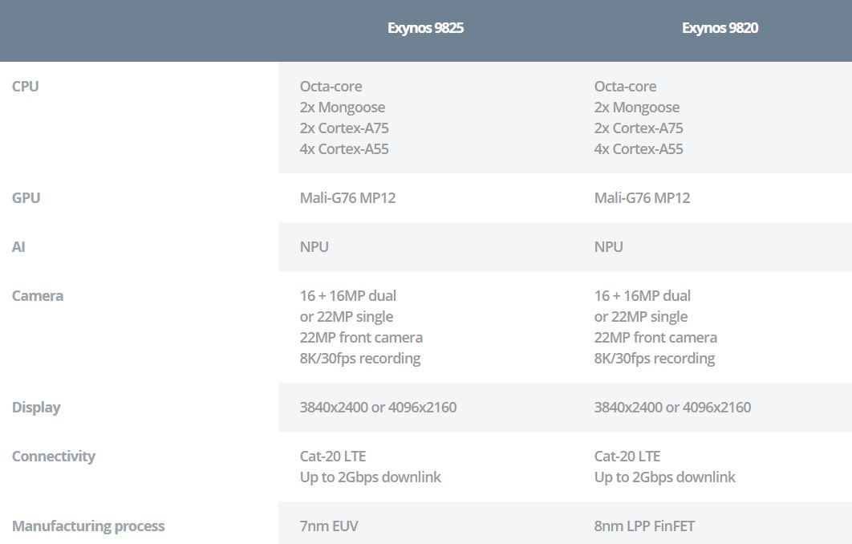Select the "Connectivity" row label
Viewport: 852px width, 544px height.
pyautogui.click(x=53, y=457)
